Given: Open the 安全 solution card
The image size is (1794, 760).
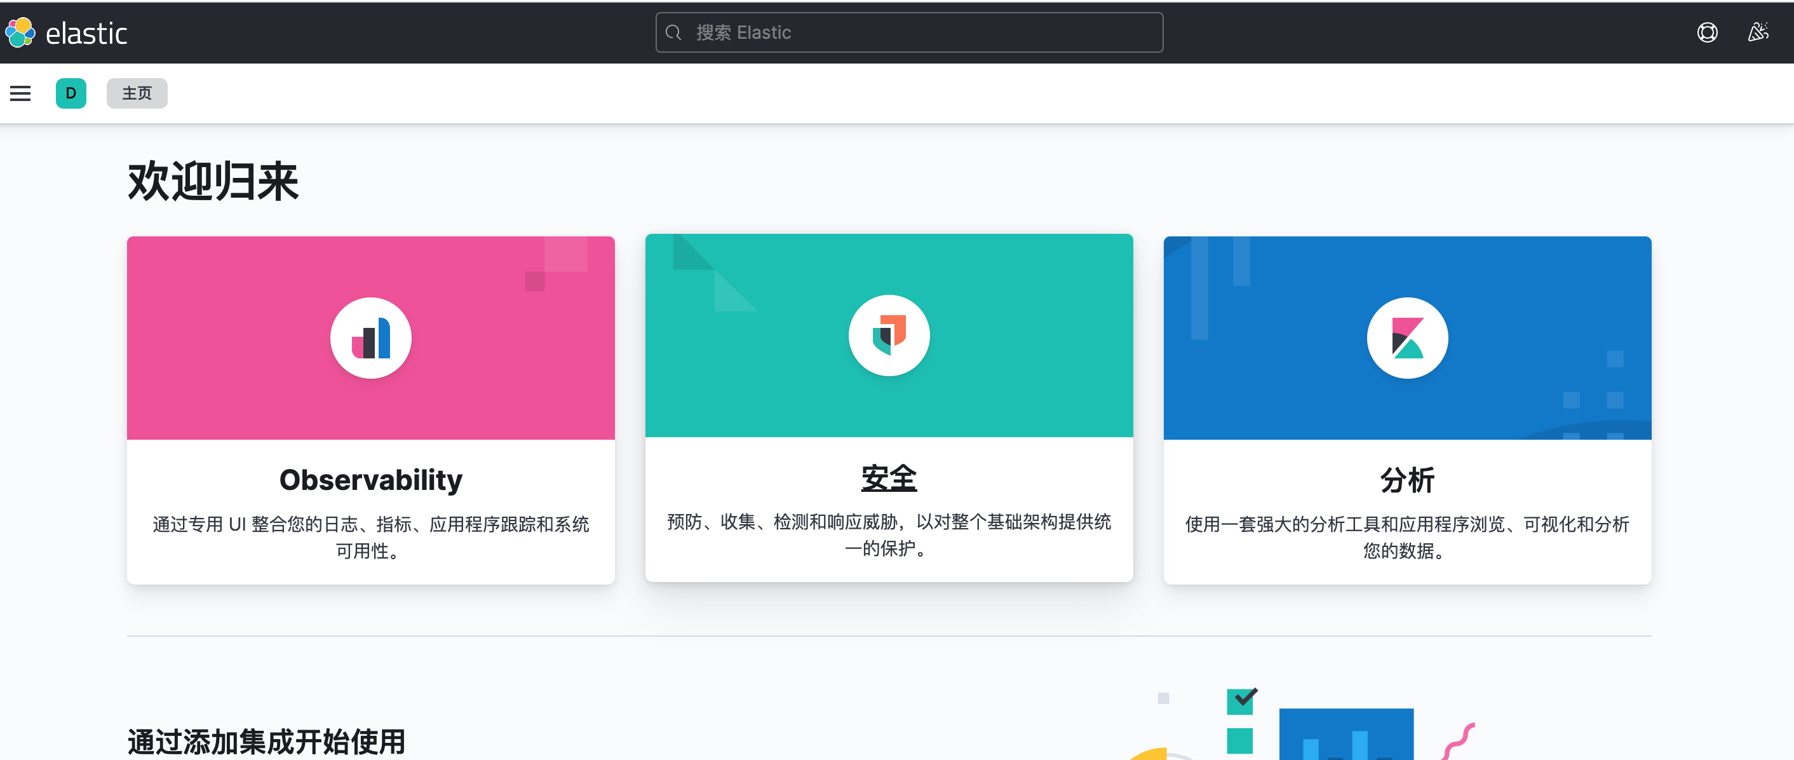Looking at the screenshot, I should (889, 406).
